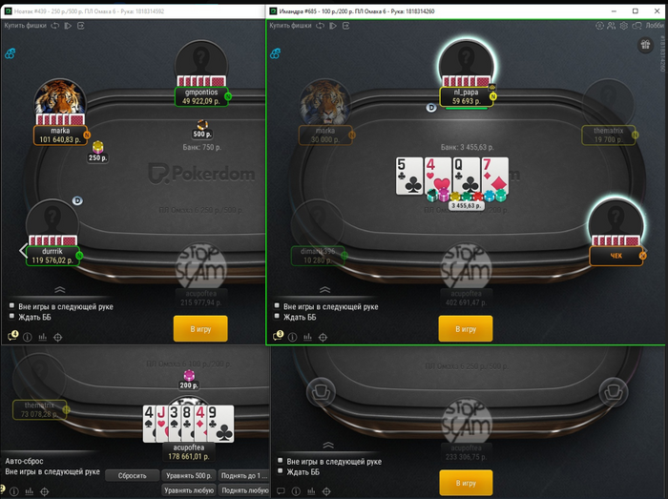Click the leave table icon in left table header
Screen dimensions: 668x499
81,26
